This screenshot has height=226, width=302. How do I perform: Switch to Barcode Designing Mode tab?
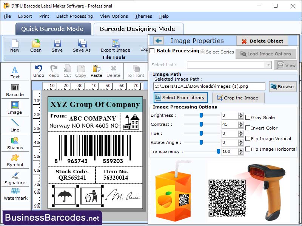(x=138, y=29)
